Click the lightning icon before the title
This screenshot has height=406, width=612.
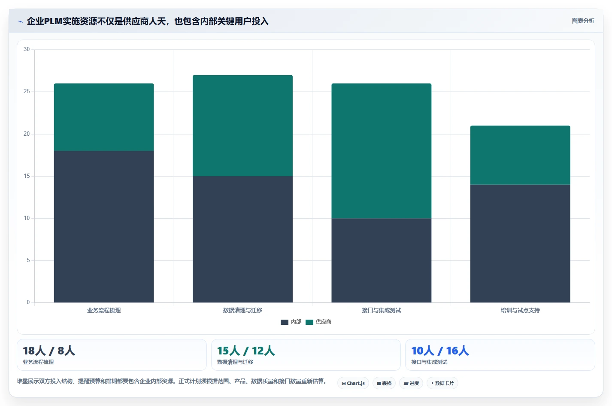pyautogui.click(x=20, y=21)
